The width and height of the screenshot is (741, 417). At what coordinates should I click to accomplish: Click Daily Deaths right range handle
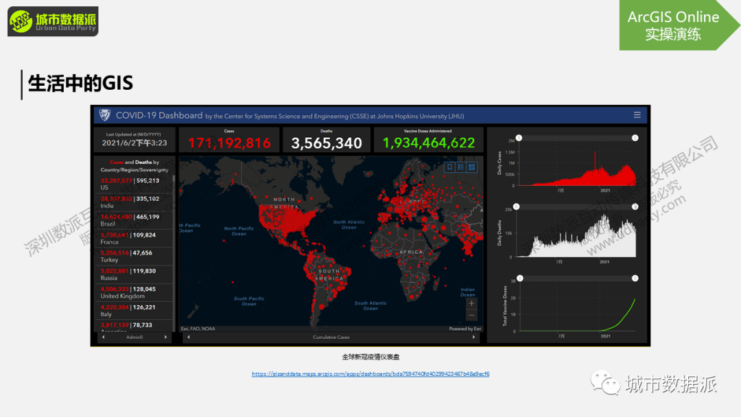point(635,206)
